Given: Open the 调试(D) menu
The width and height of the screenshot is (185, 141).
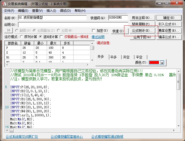Looking at the screenshot, I should tap(65, 11).
